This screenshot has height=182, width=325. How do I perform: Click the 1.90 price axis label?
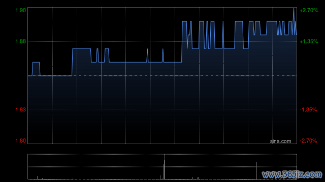[x=21, y=10]
